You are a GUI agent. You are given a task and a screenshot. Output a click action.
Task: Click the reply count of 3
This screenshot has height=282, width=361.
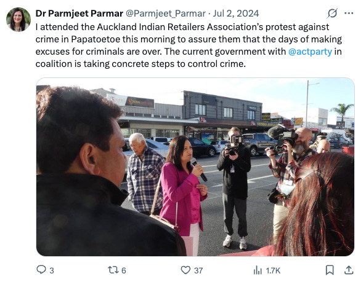tap(52, 270)
